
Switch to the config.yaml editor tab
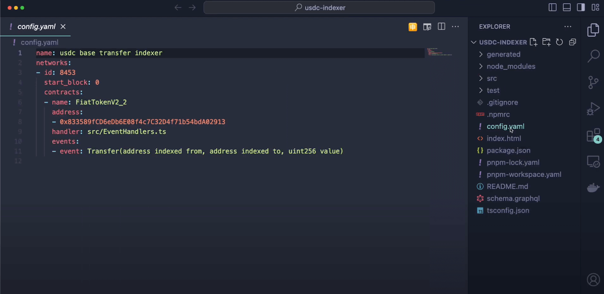(x=36, y=27)
